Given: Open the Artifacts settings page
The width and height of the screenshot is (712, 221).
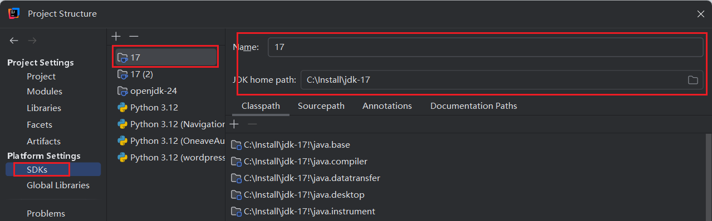Looking at the screenshot, I should pos(43,141).
